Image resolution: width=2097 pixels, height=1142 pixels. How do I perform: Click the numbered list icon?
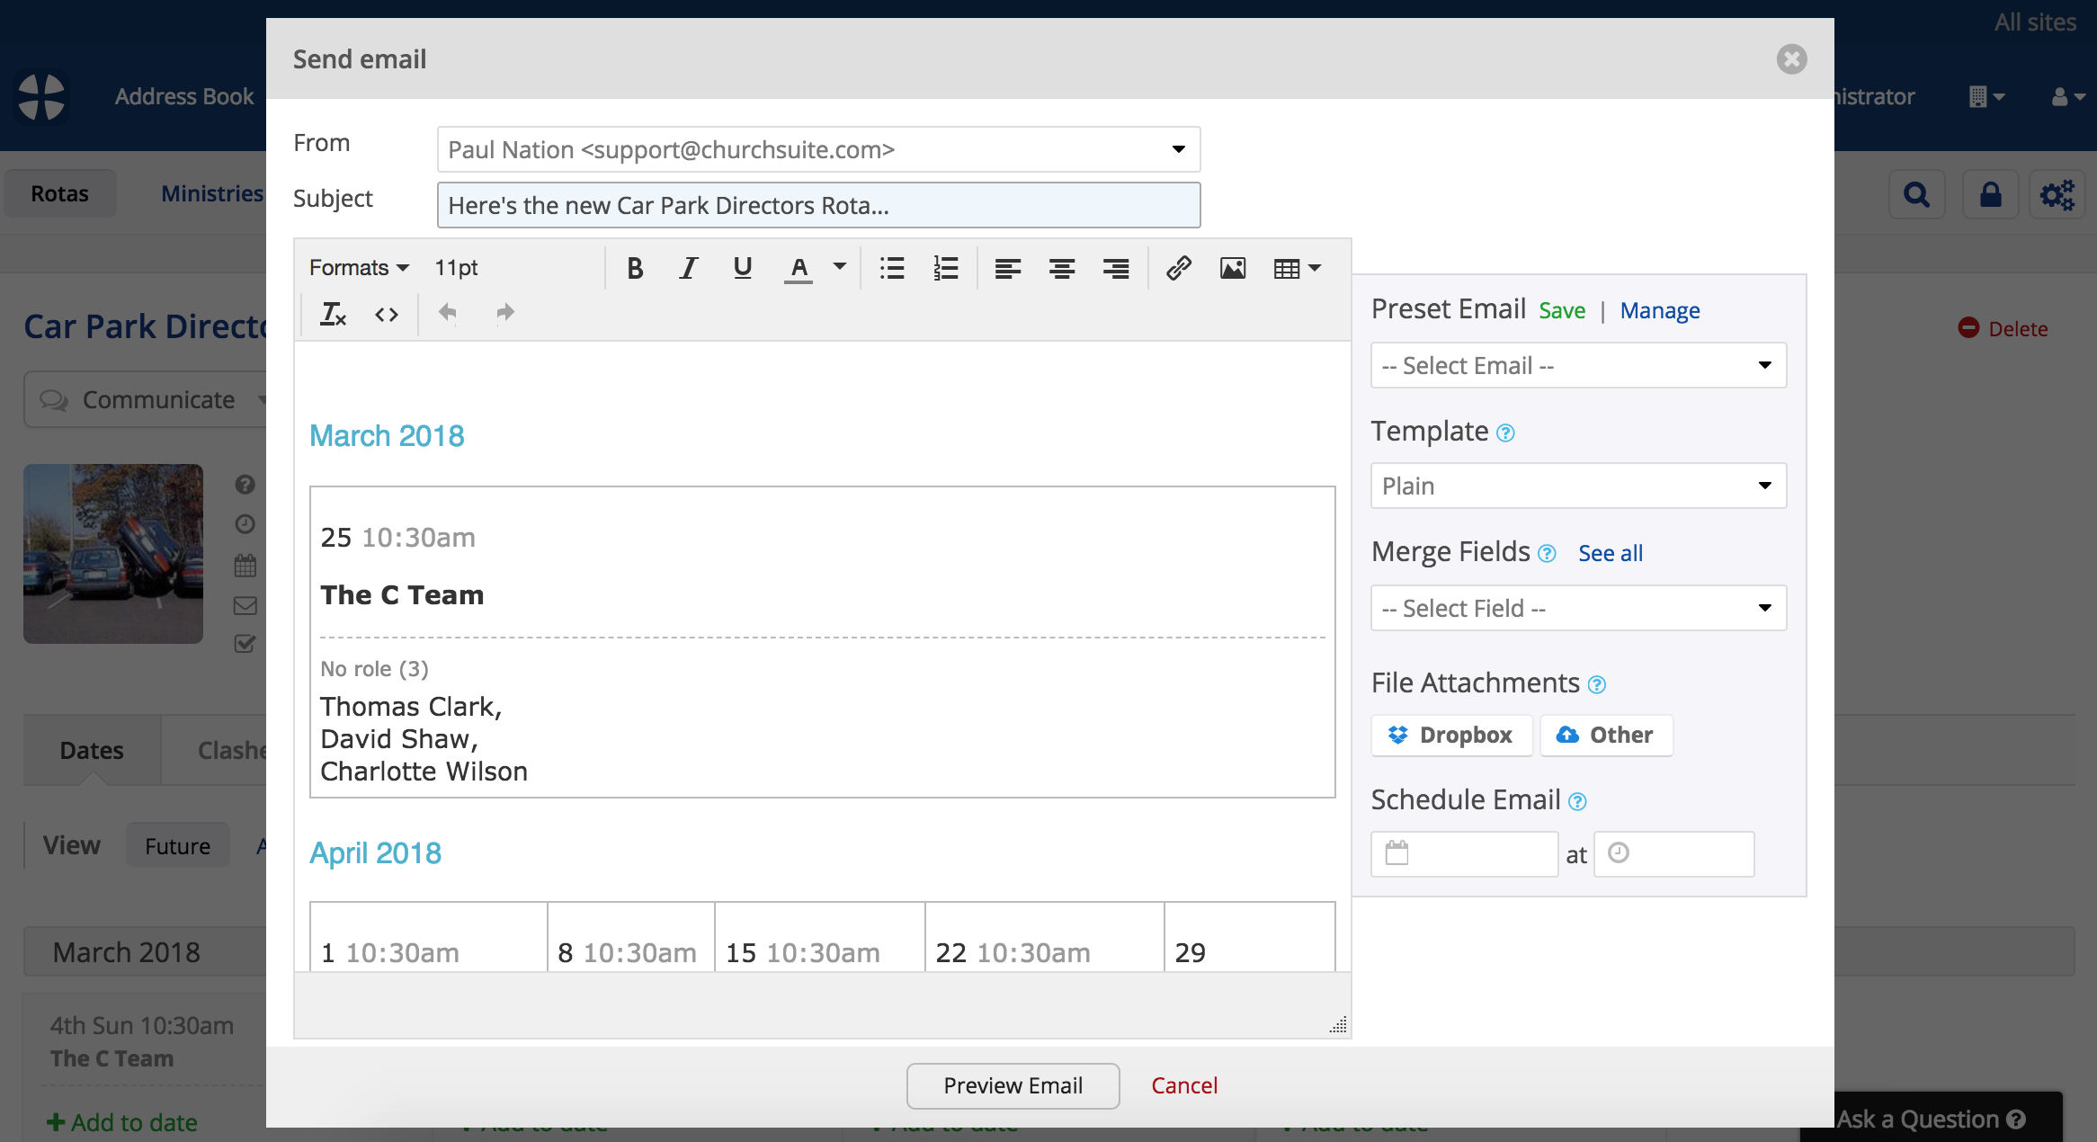[945, 268]
